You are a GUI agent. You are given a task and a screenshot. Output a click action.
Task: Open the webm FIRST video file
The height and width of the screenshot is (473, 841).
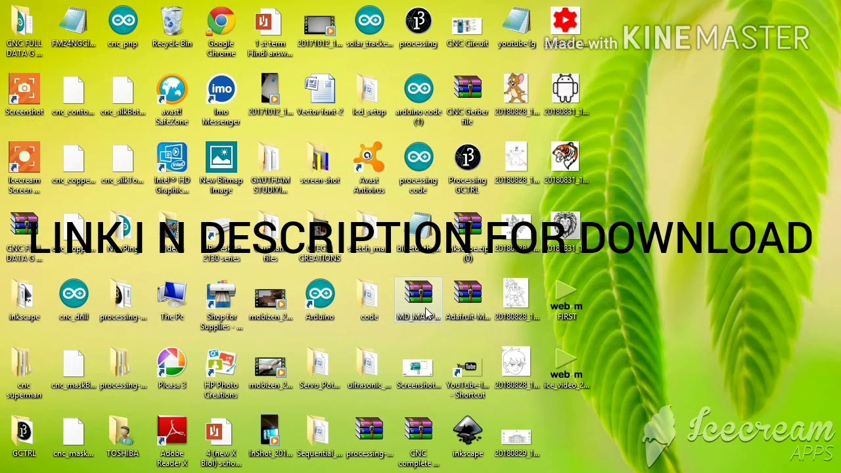coord(566,301)
